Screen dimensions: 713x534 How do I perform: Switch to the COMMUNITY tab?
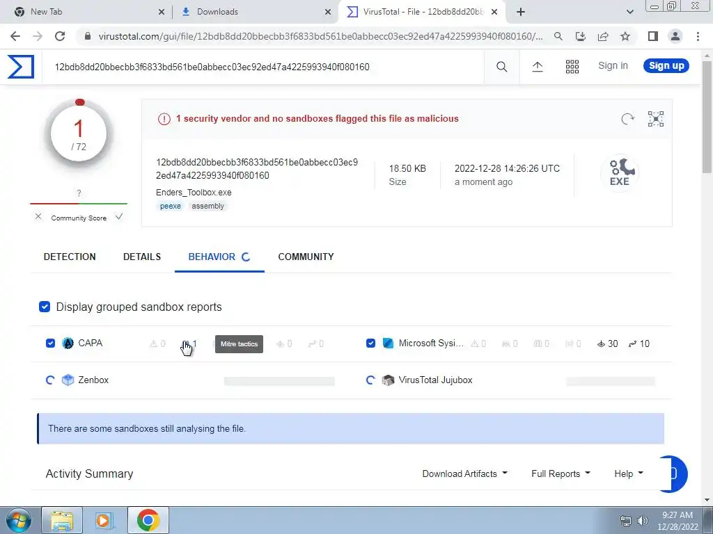(x=306, y=257)
